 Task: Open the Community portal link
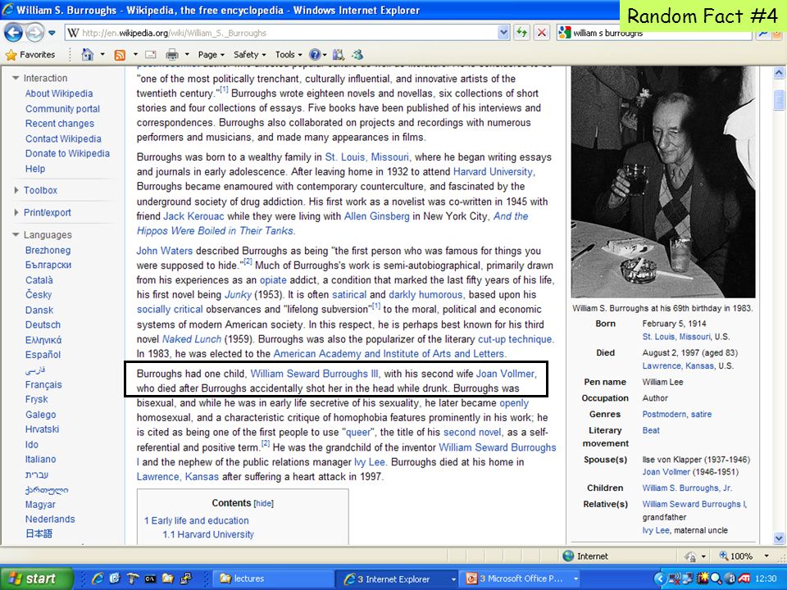[x=62, y=109]
